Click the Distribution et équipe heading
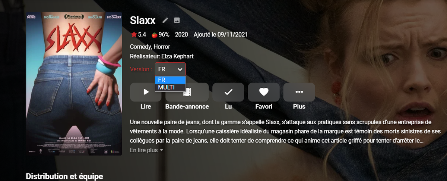This screenshot has height=181, width=447. (x=64, y=176)
